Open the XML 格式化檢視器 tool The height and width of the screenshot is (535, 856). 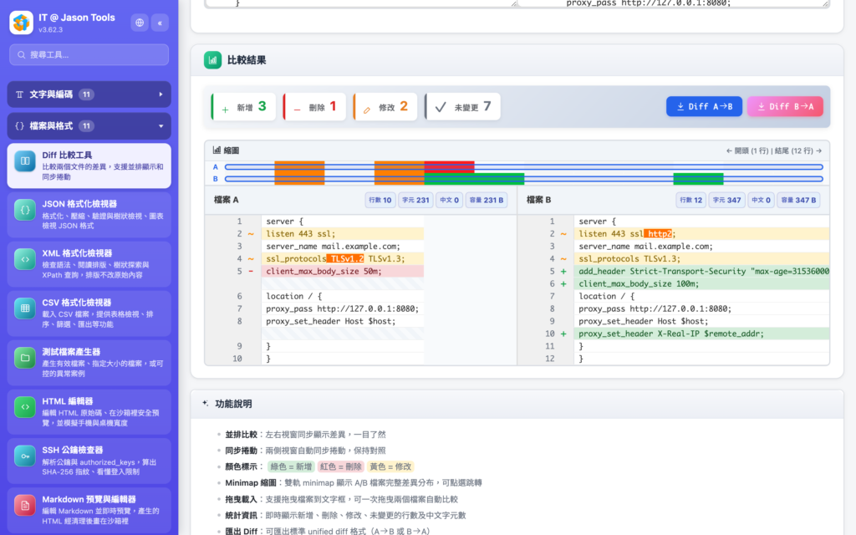point(89,264)
